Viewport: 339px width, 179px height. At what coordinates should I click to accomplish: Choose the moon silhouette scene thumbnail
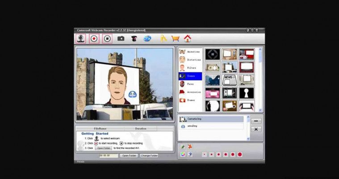pos(213,106)
